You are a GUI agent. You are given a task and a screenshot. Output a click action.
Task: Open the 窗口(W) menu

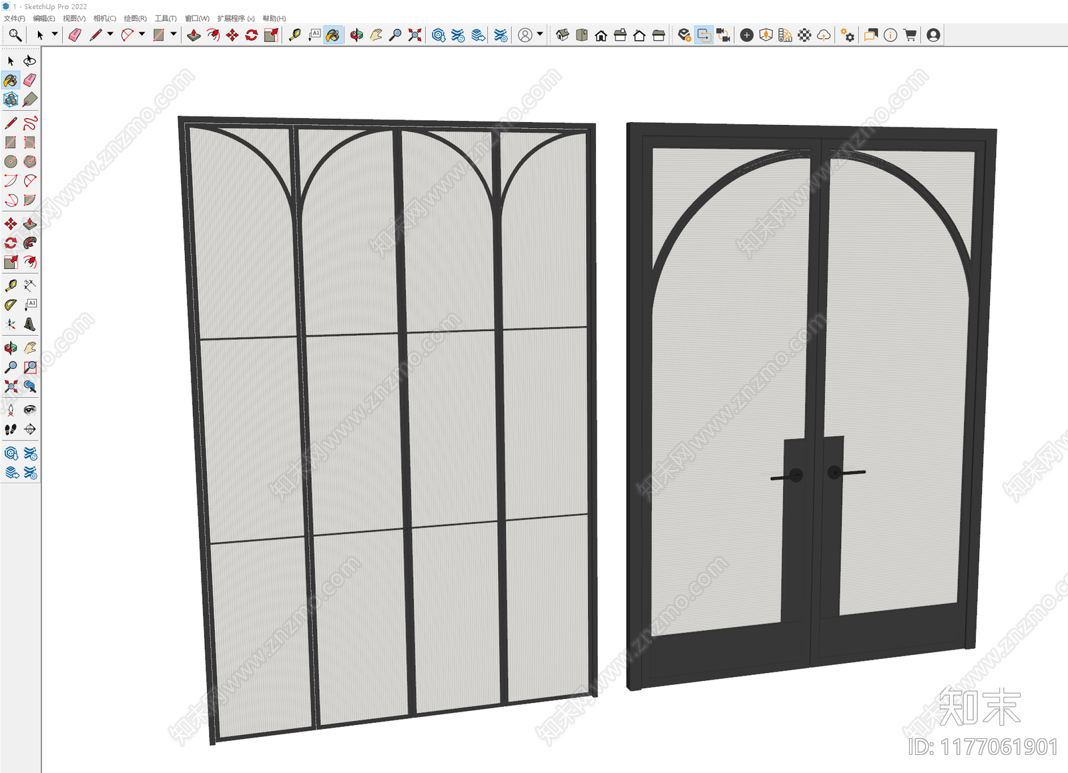click(197, 18)
